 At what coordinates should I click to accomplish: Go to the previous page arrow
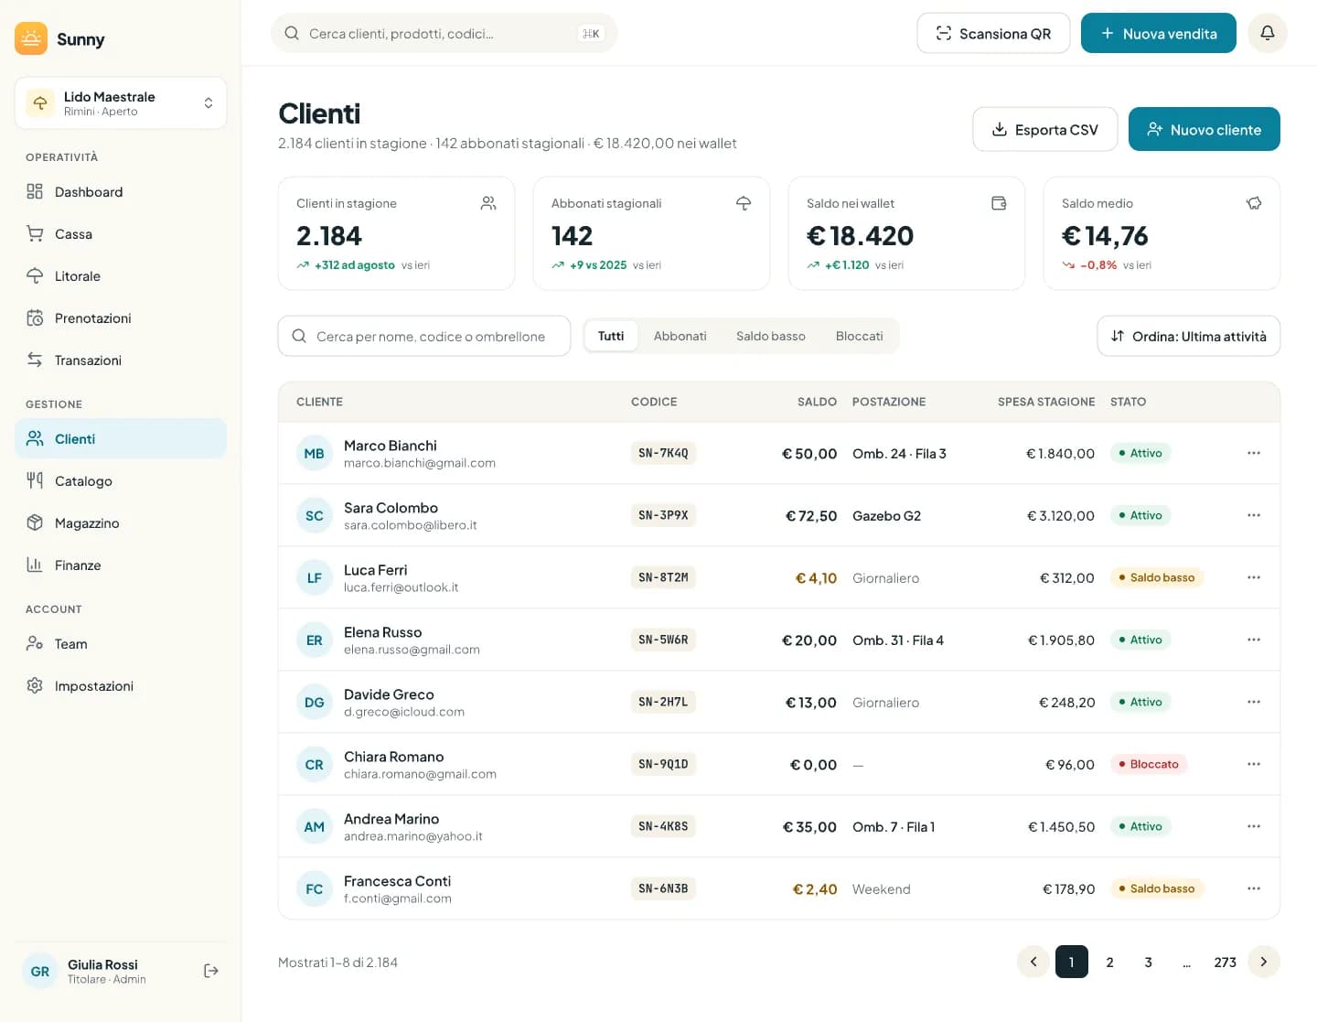[1033, 962]
